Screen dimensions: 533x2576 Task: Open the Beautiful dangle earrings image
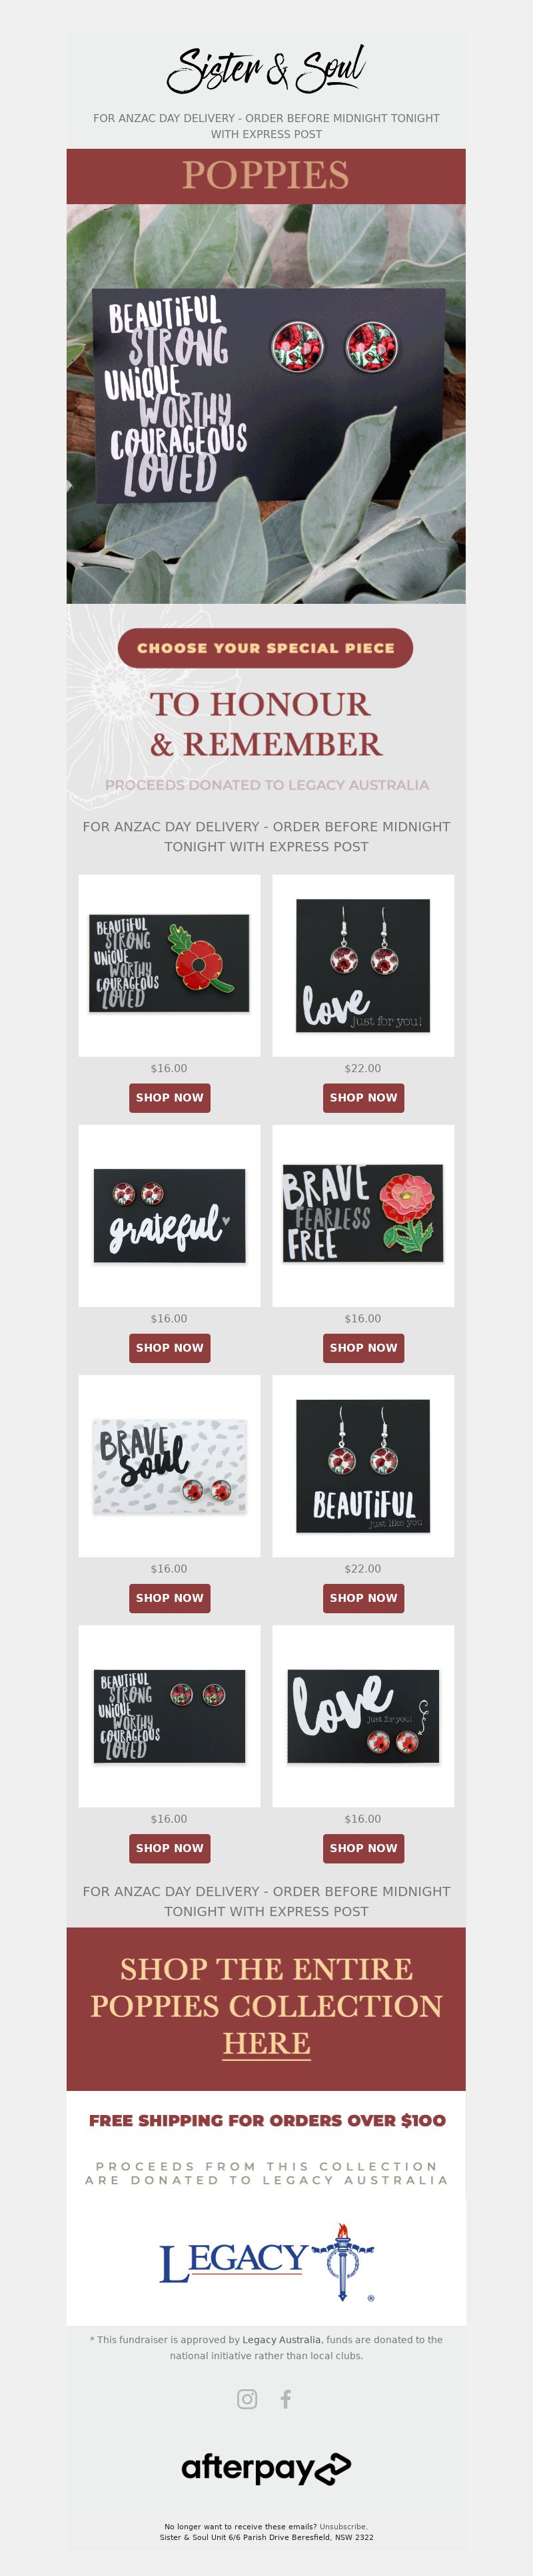[363, 1466]
